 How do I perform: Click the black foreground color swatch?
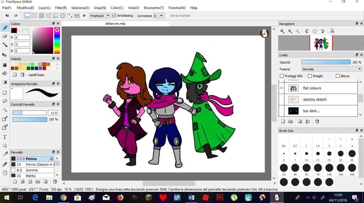tap(14, 30)
